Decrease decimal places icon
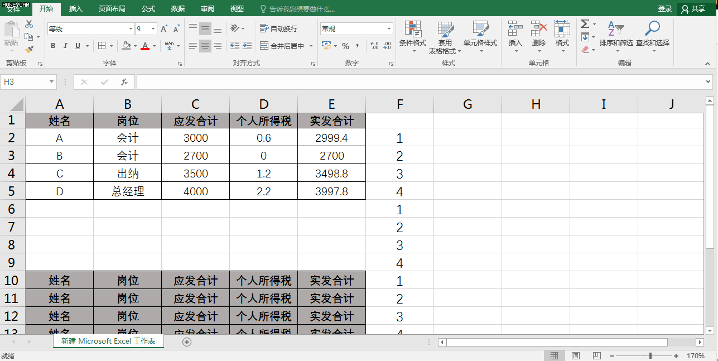718x361 pixels. [387, 46]
